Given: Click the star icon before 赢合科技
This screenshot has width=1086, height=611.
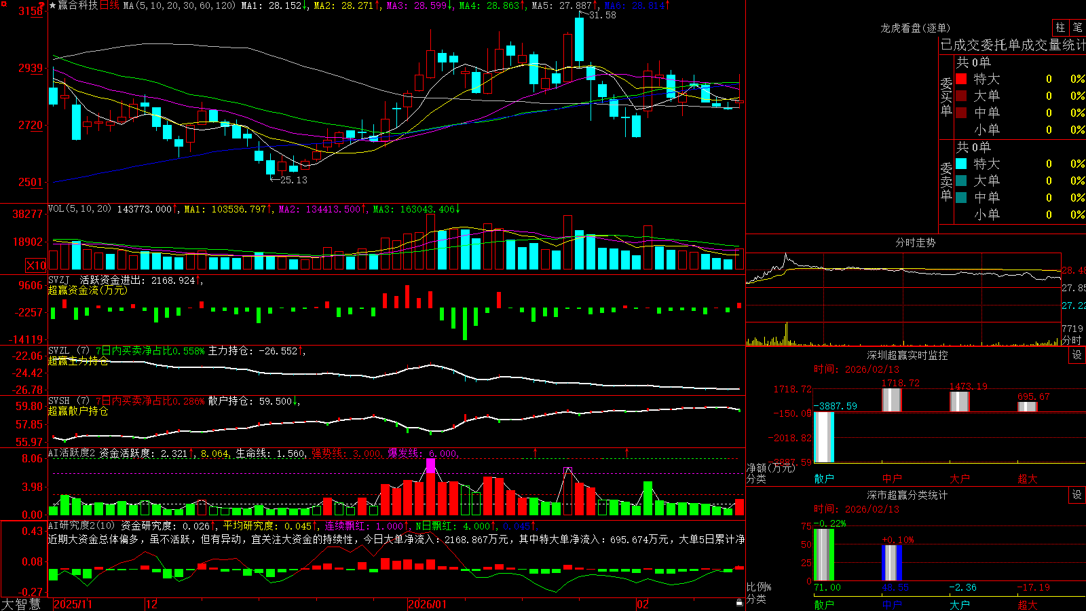Looking at the screenshot, I should coord(52,5).
